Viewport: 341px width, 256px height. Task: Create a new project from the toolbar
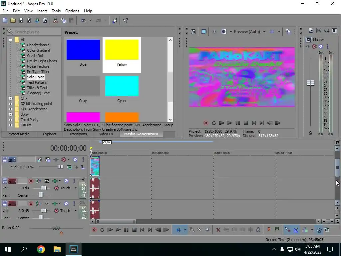pos(5,20)
